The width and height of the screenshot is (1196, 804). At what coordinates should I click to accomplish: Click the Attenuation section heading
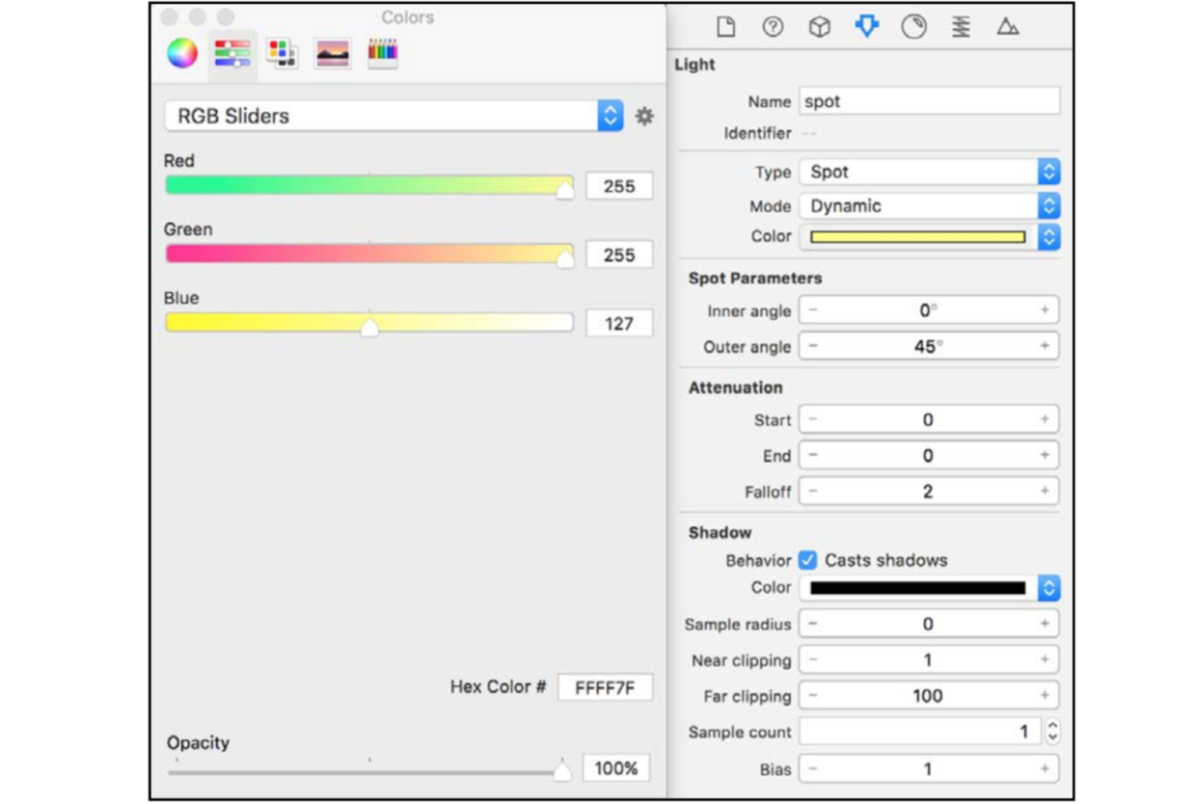735,388
